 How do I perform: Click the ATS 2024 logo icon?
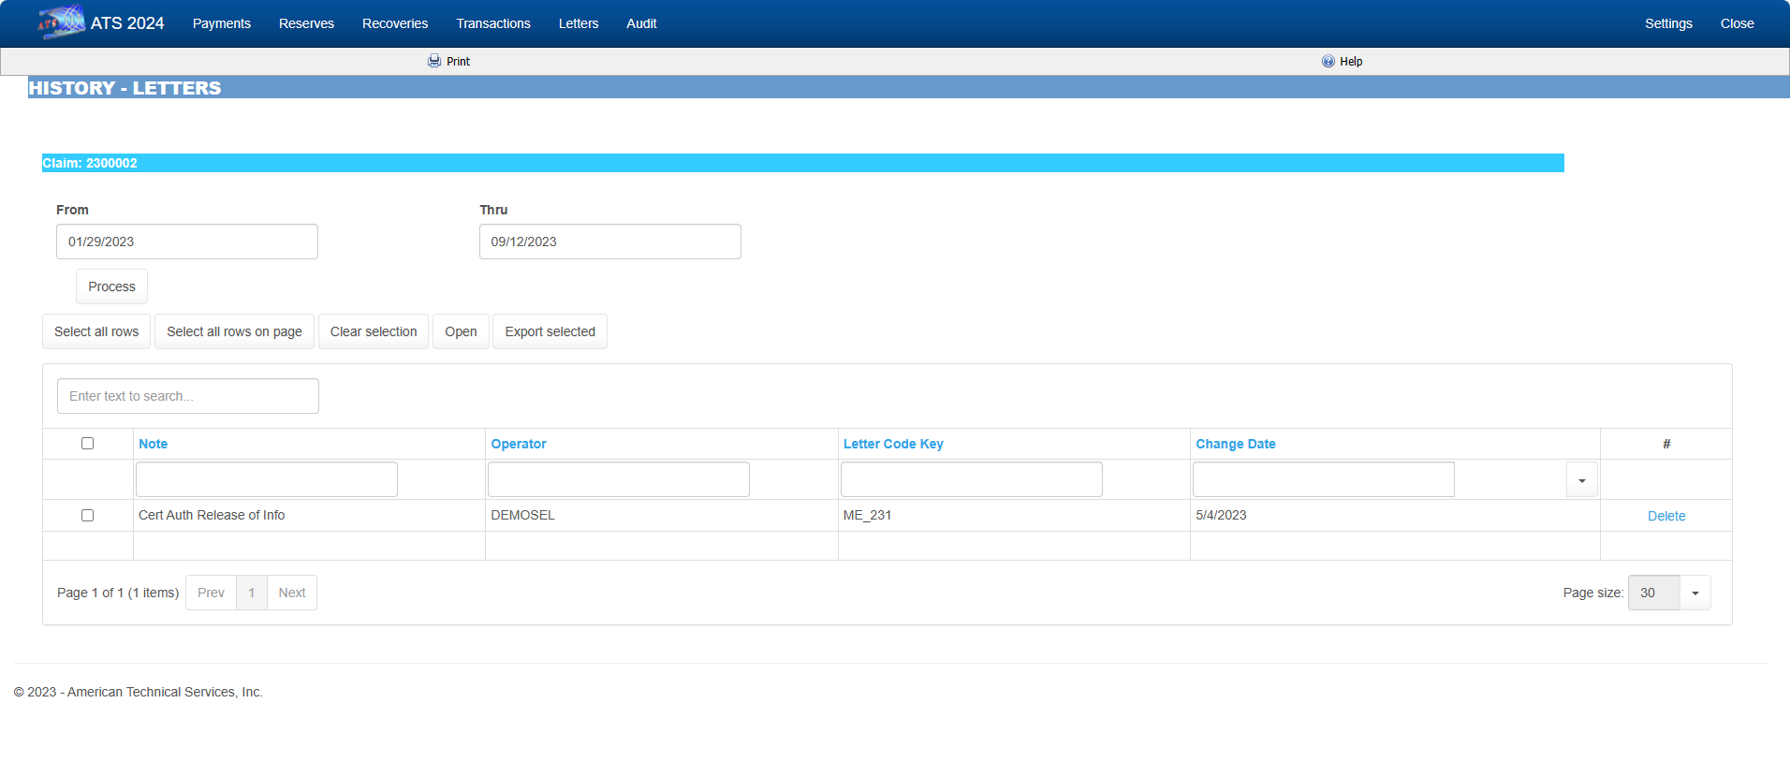[62, 22]
